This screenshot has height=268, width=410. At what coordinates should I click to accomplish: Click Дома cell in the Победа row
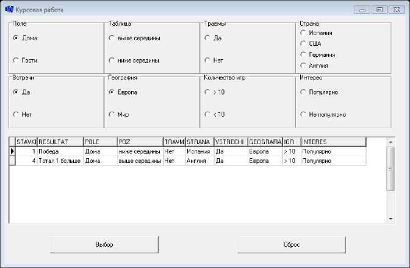101,151
